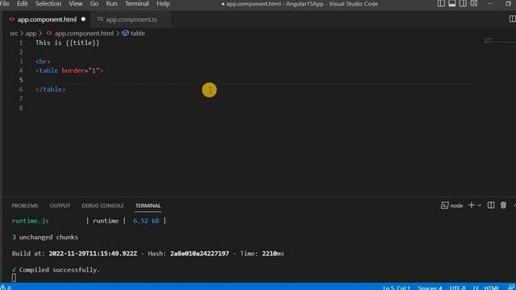
Task: Click the terminal cursor prompt box
Action: coord(14,278)
